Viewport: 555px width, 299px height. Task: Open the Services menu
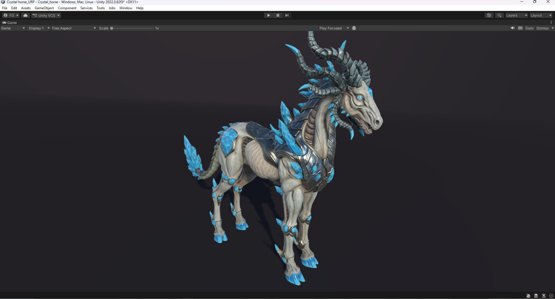click(x=86, y=8)
